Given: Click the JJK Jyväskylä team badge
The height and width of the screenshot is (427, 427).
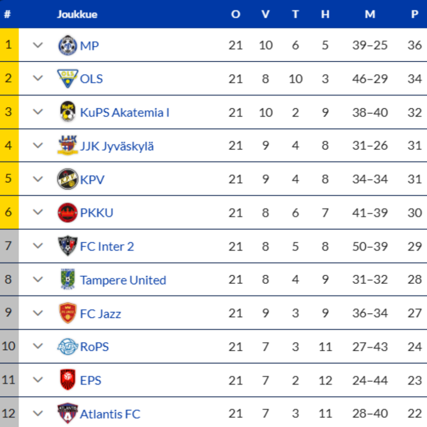Looking at the screenshot, I should (67, 146).
